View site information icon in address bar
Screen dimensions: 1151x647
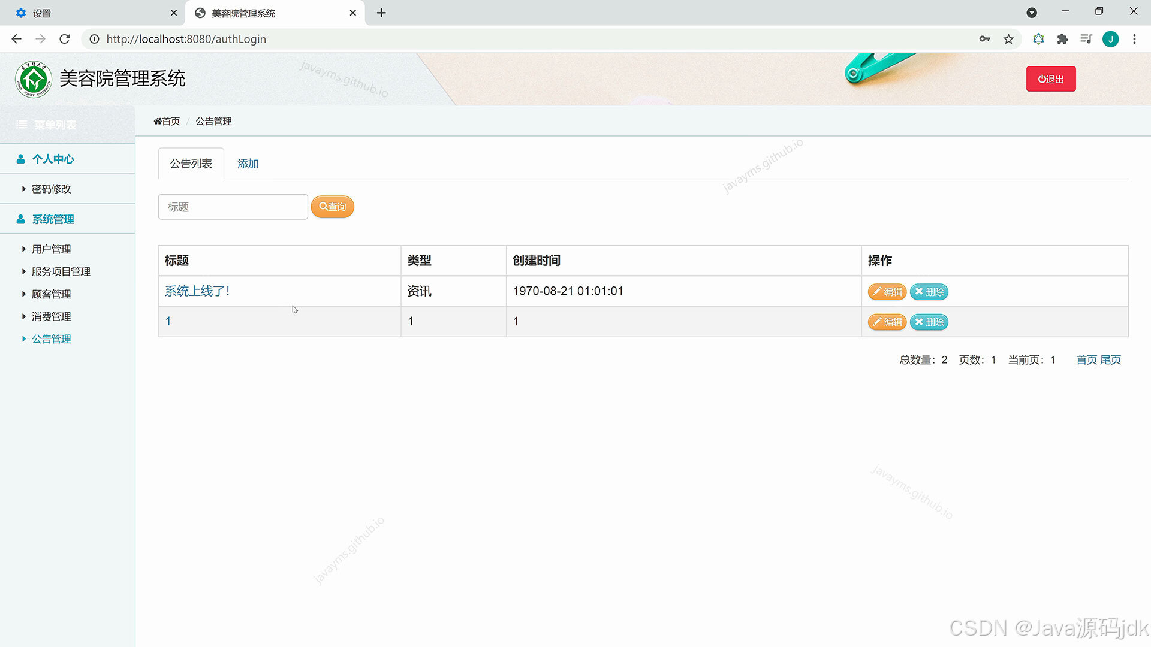coord(94,39)
